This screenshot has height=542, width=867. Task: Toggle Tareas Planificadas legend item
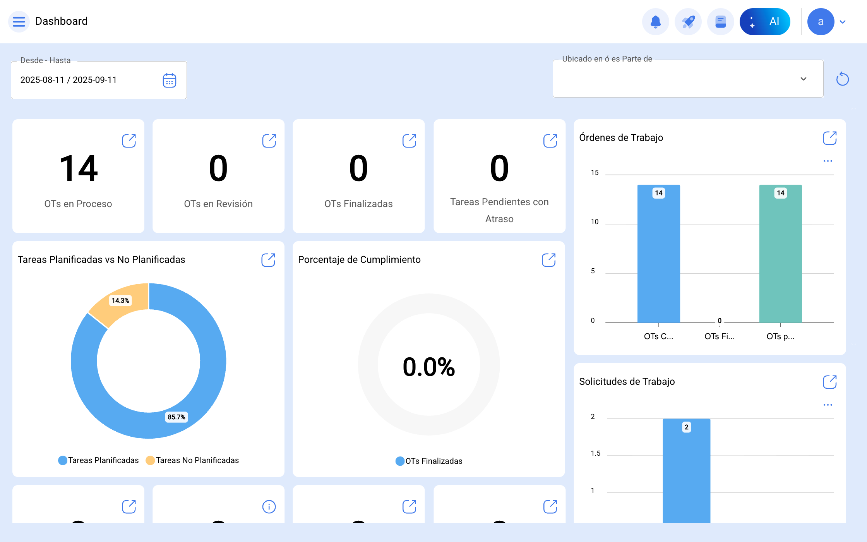(99, 460)
